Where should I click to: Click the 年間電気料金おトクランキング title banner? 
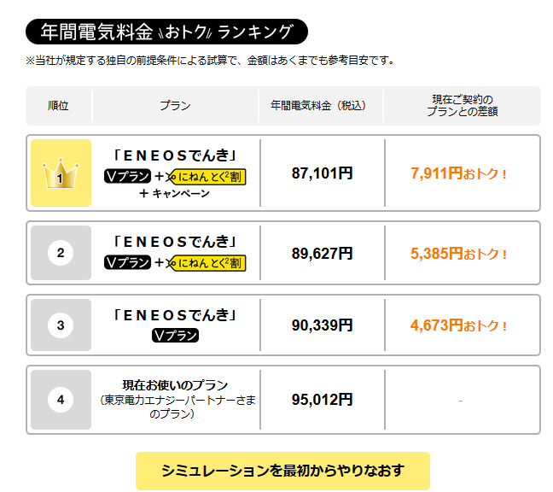point(166,32)
